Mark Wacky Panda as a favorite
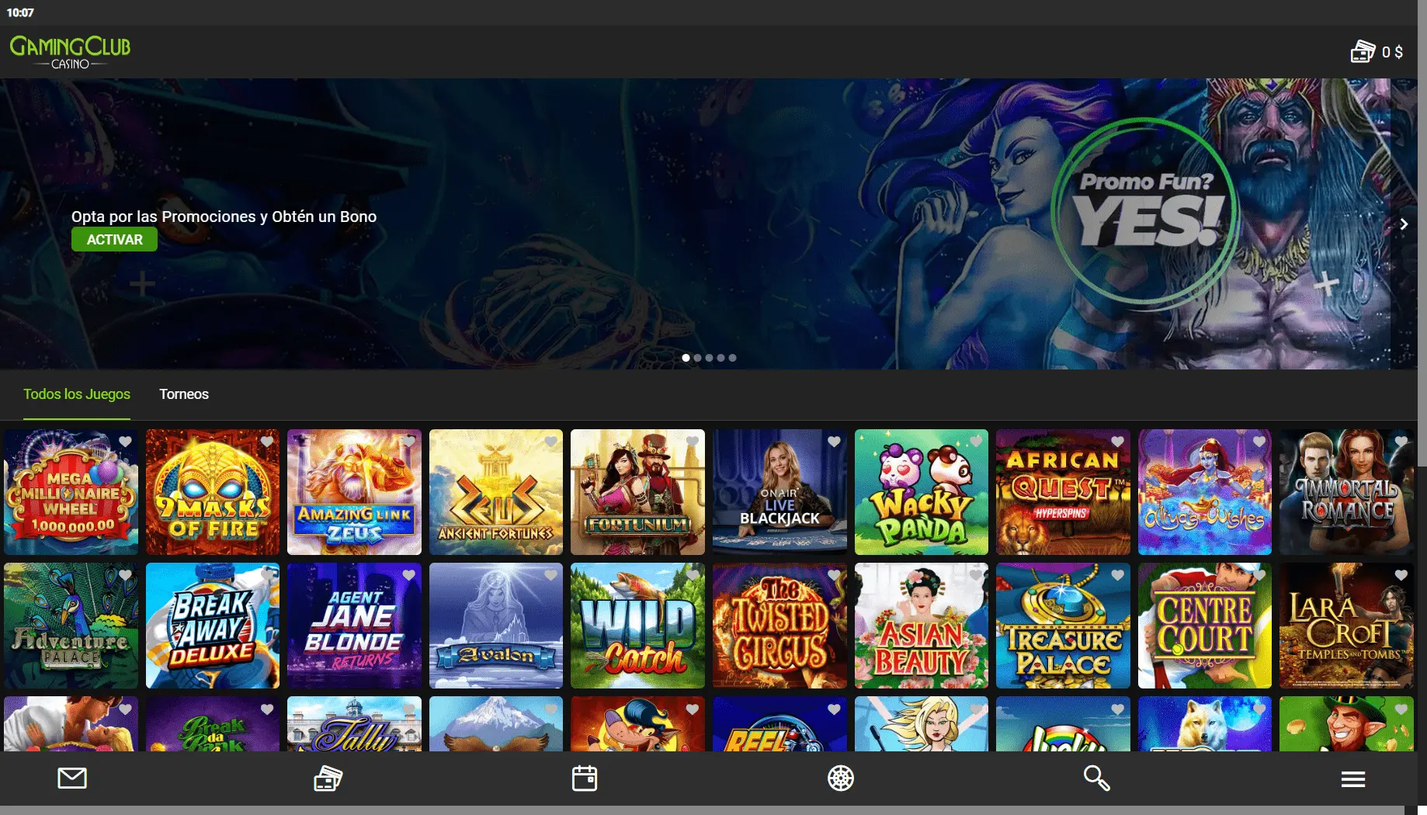This screenshot has width=1427, height=815. [977, 442]
